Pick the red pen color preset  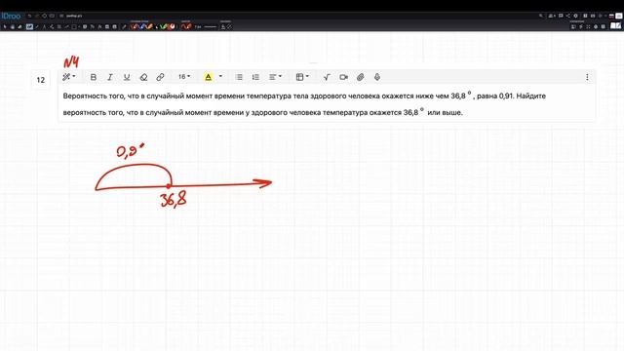click(135, 26)
